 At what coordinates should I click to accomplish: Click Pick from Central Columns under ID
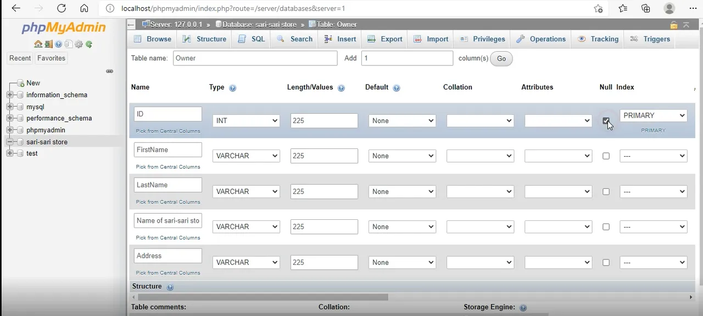(x=168, y=131)
